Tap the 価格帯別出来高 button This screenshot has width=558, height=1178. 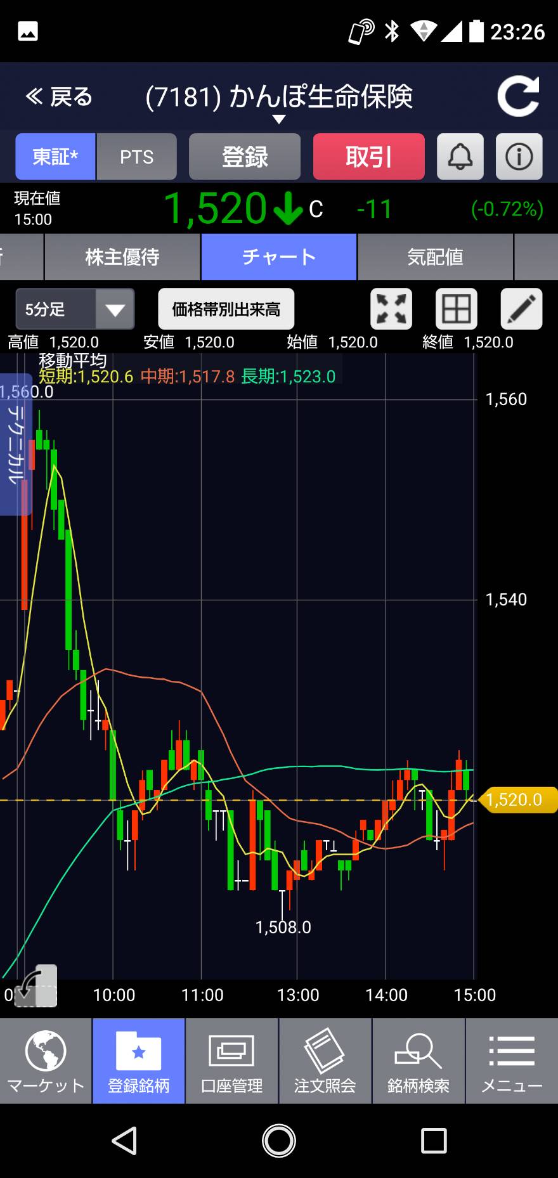(226, 309)
